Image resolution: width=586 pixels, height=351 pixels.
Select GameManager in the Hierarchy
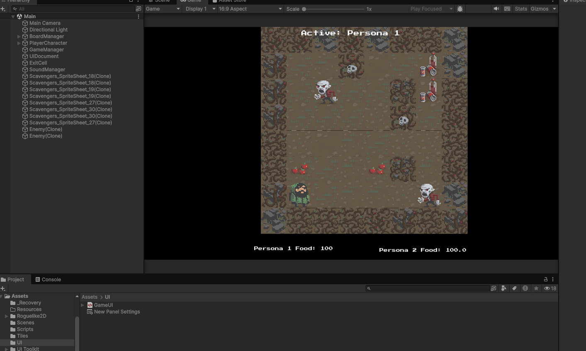pyautogui.click(x=46, y=50)
